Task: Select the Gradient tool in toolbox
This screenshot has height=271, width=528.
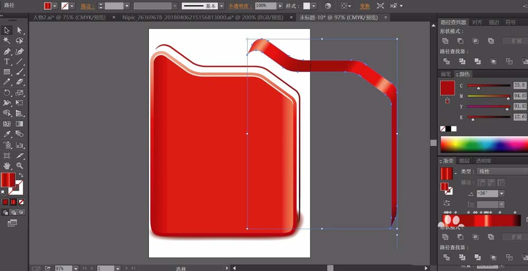Action: 20,124
